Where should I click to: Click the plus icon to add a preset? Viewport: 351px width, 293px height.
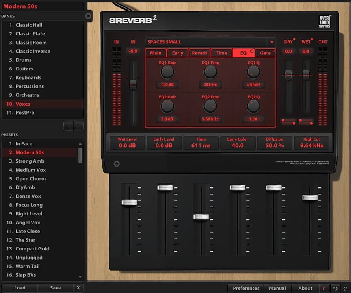[x=68, y=126]
